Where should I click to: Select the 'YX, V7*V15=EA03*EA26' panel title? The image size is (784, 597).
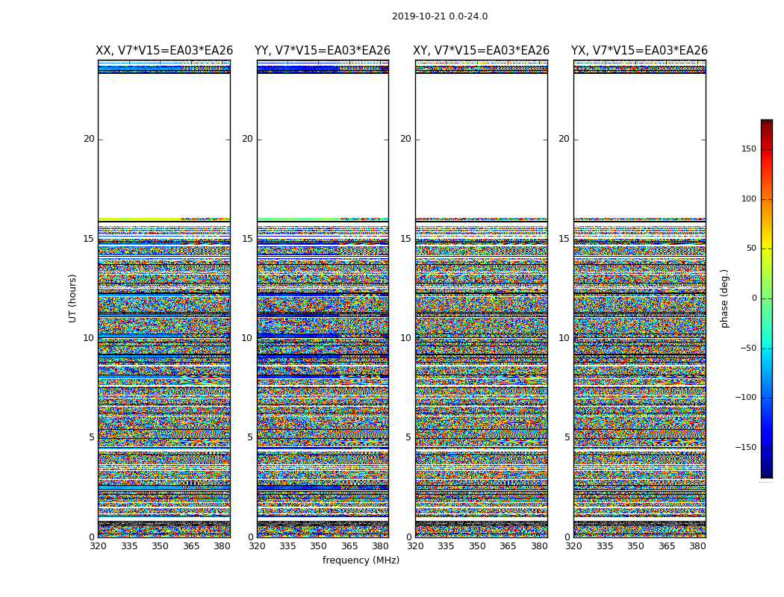coord(639,51)
